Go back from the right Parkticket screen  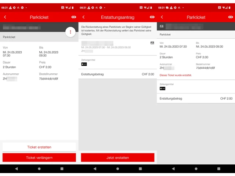click(162, 17)
